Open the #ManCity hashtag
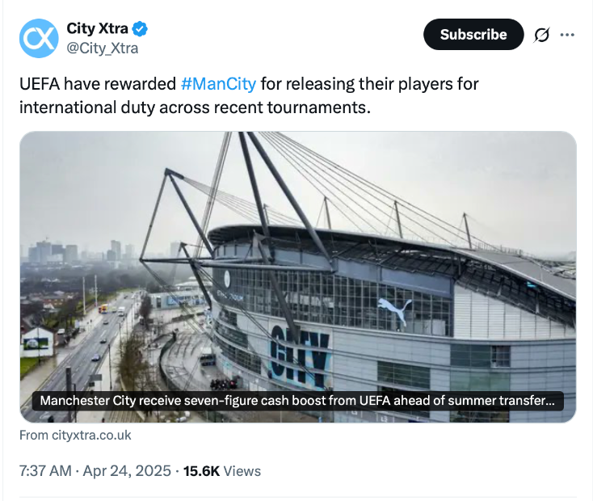The width and height of the screenshot is (593, 501). click(x=218, y=83)
